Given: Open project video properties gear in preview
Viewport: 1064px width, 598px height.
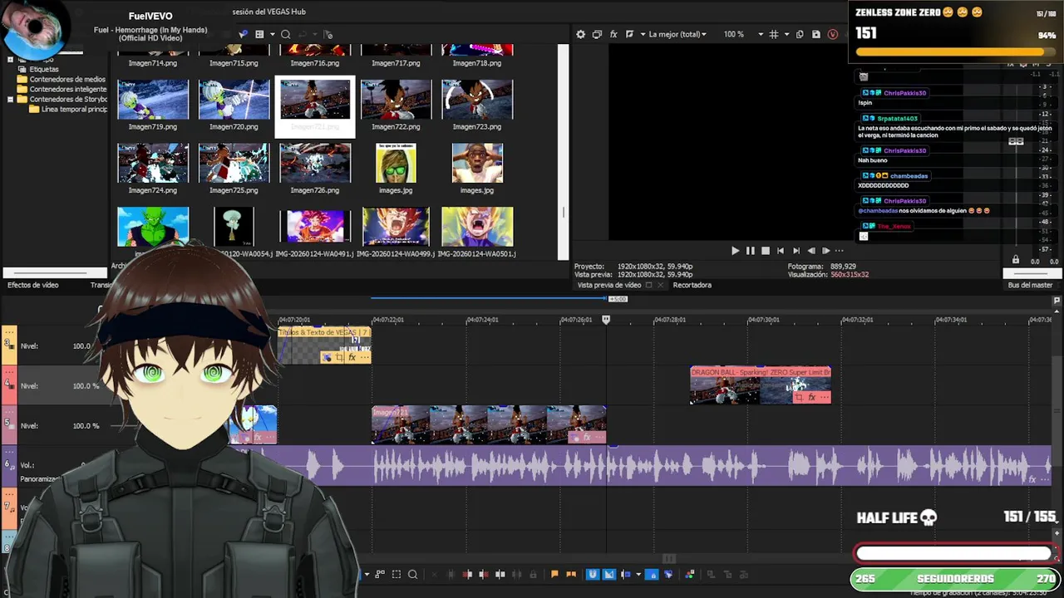Looking at the screenshot, I should coord(581,34).
